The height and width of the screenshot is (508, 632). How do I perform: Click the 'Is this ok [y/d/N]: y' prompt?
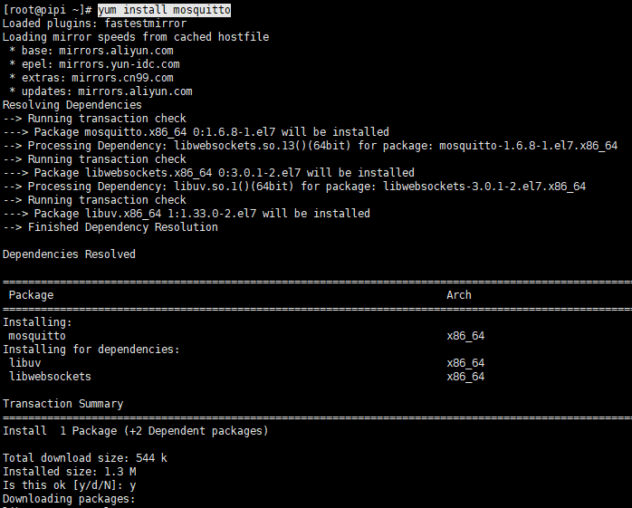pos(70,485)
